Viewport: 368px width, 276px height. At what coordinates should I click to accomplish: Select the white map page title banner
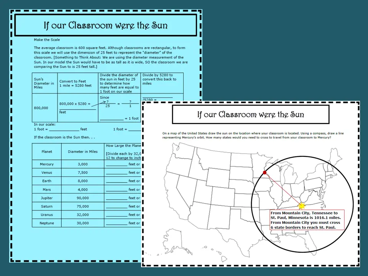click(250, 114)
